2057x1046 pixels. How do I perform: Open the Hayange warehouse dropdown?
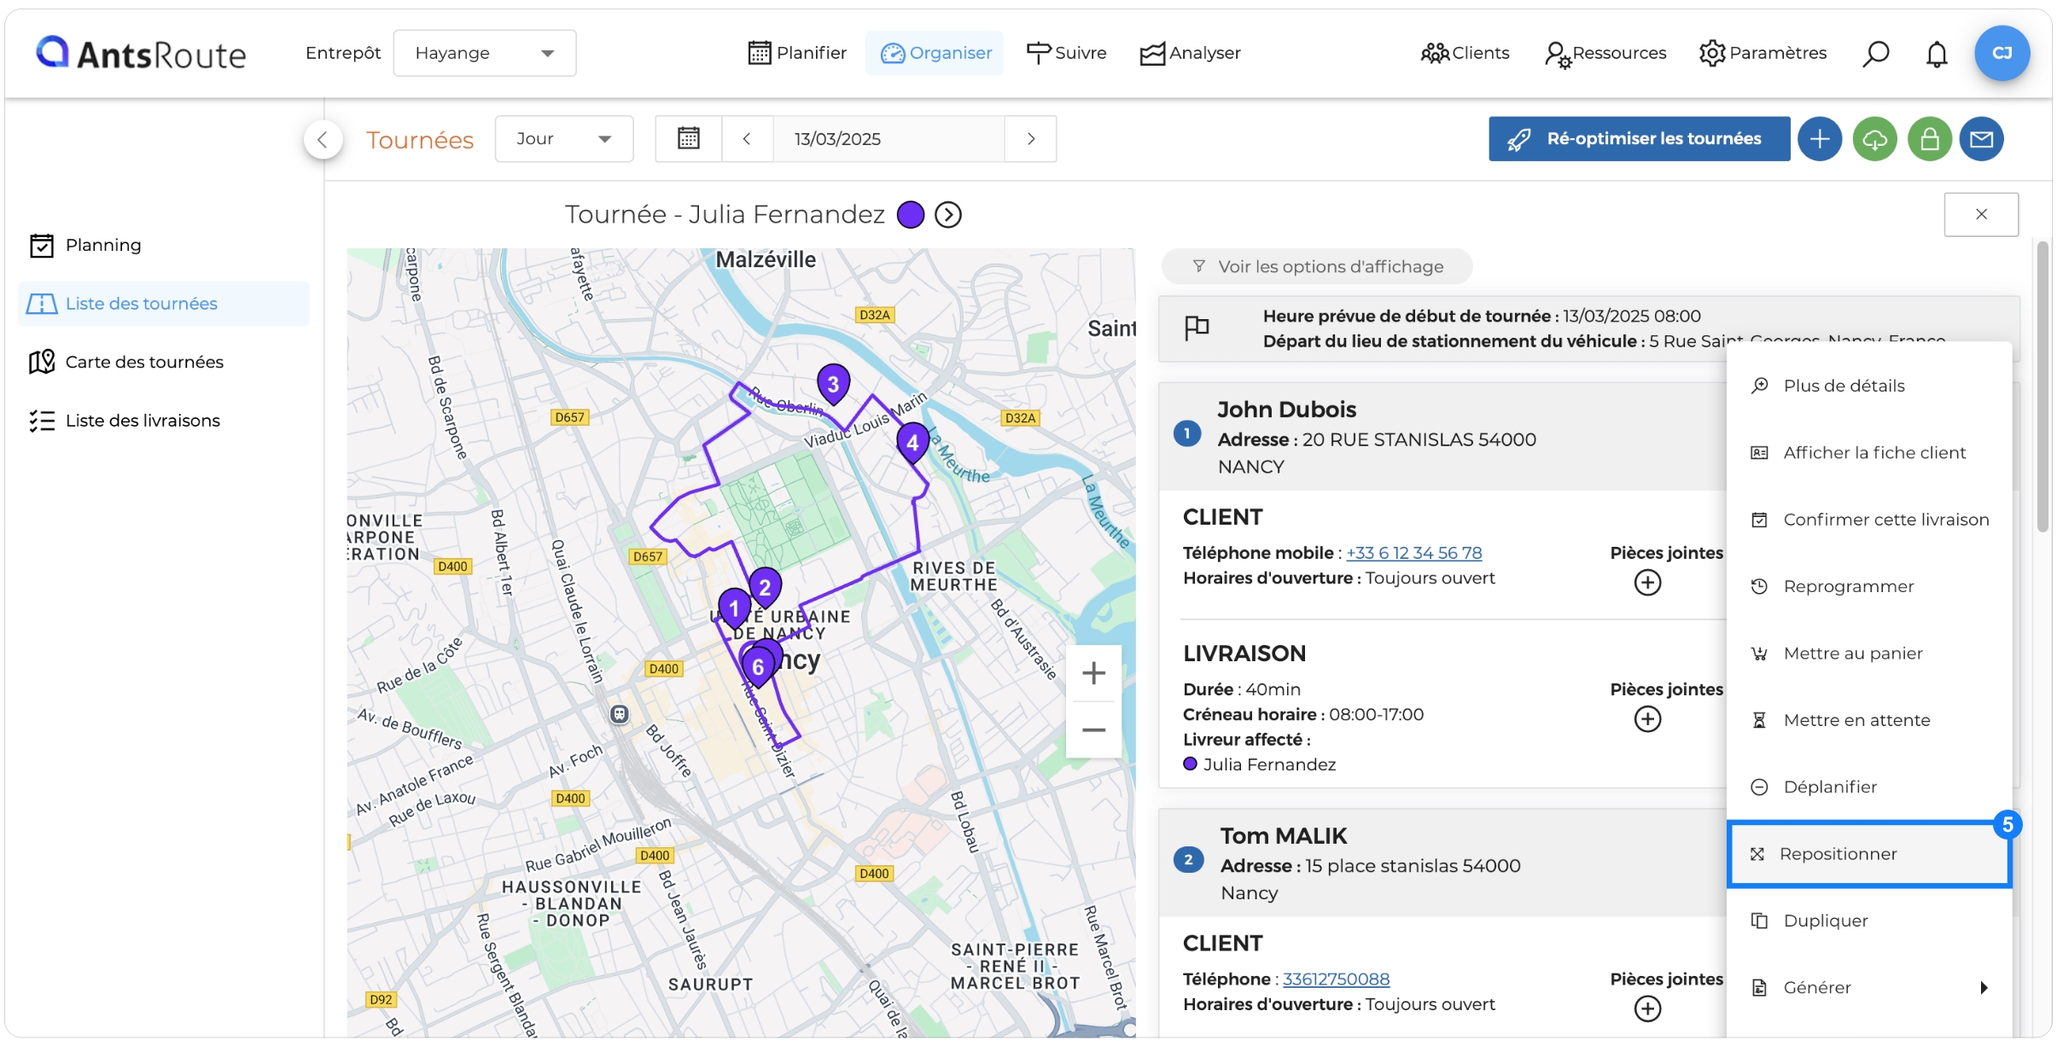pyautogui.click(x=484, y=53)
